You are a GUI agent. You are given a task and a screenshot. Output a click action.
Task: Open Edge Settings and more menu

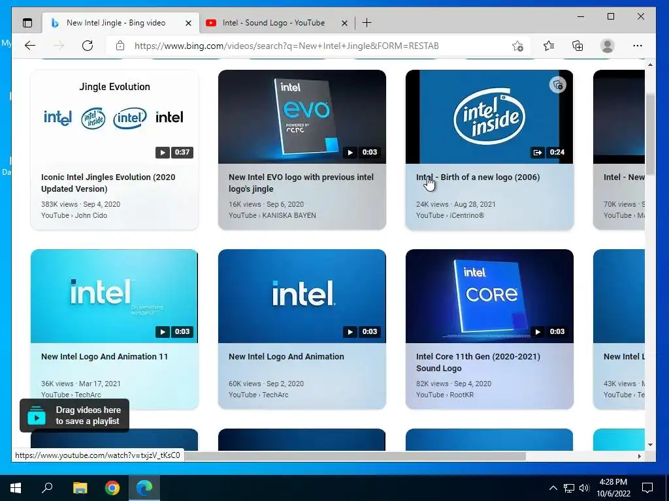click(x=638, y=46)
